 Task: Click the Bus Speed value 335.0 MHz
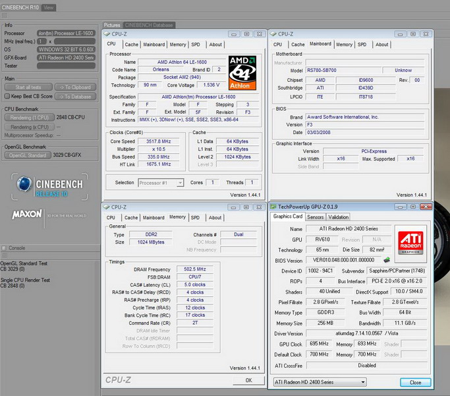point(158,156)
